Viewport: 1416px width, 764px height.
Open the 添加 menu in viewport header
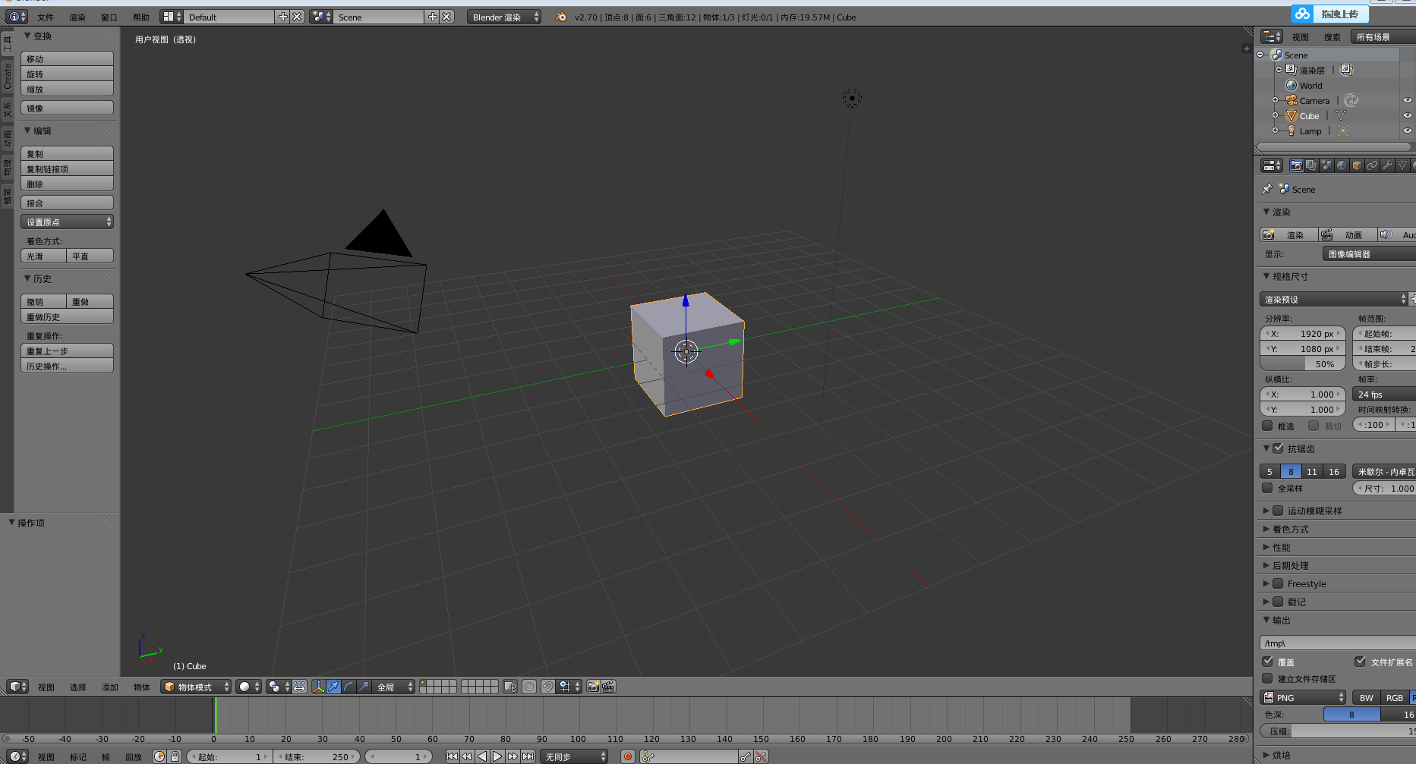[x=110, y=687]
